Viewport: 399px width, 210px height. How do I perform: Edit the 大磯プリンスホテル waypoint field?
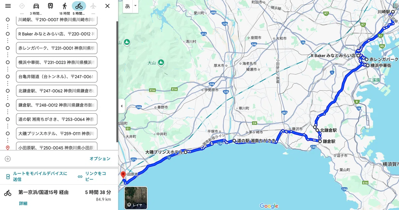[x=57, y=133]
